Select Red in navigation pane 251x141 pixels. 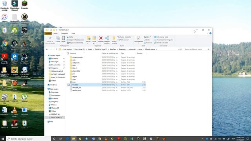51,122
